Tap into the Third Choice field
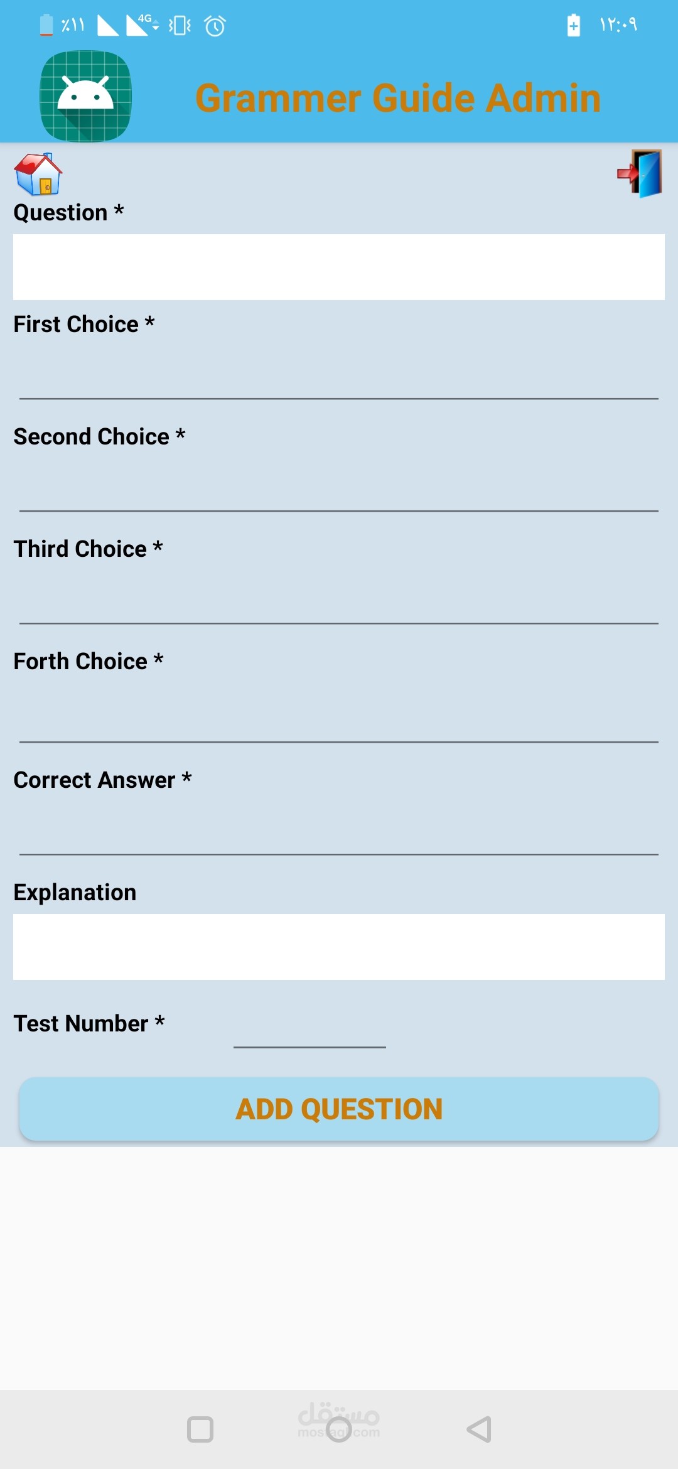The height and width of the screenshot is (1469, 678). (339, 601)
